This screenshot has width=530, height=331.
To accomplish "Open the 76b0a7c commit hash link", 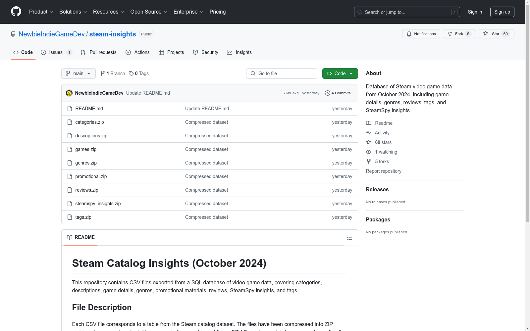I will click(x=291, y=93).
